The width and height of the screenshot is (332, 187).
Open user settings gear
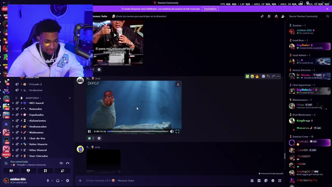coord(68,181)
